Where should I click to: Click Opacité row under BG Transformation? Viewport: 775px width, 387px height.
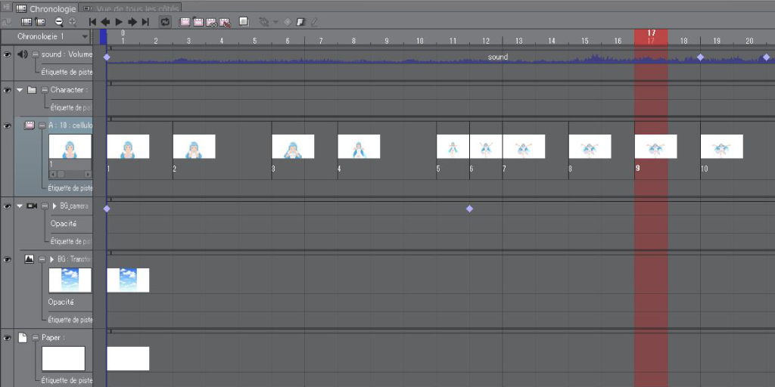pyautogui.click(x=61, y=302)
